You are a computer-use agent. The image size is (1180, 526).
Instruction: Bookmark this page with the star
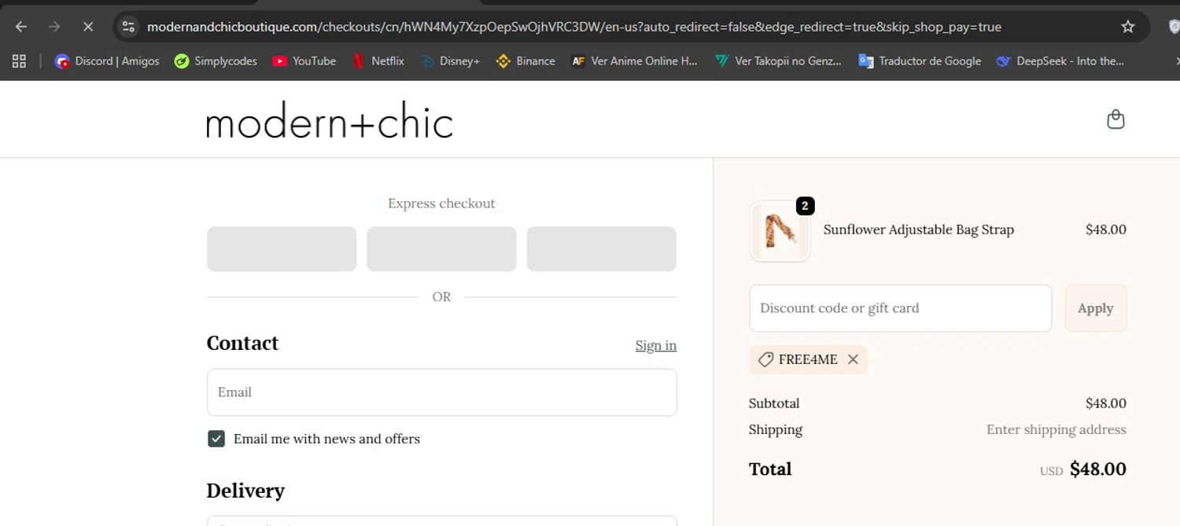1128,27
